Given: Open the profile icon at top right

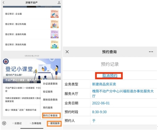Looking at the screenshot, I should tap(59, 2).
